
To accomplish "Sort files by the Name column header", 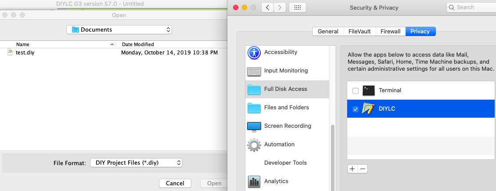I will click(23, 44).
